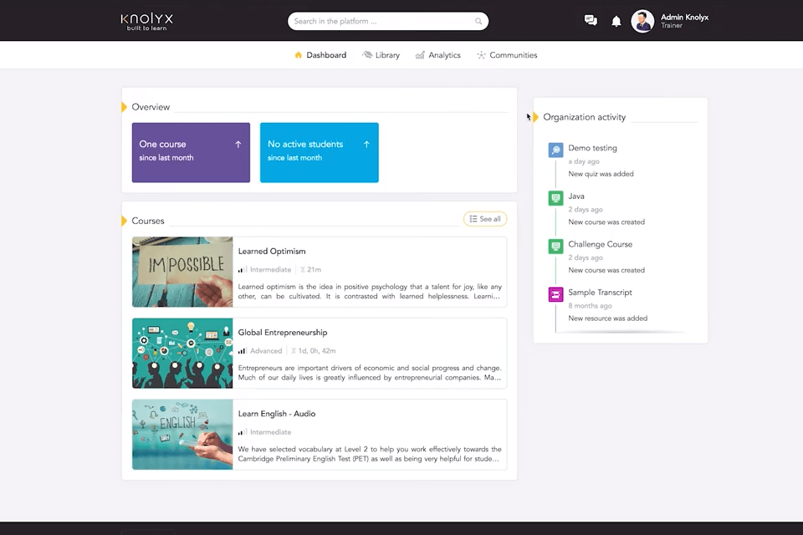Click the 8 months ago timestamp
This screenshot has height=535, width=803.
[590, 306]
